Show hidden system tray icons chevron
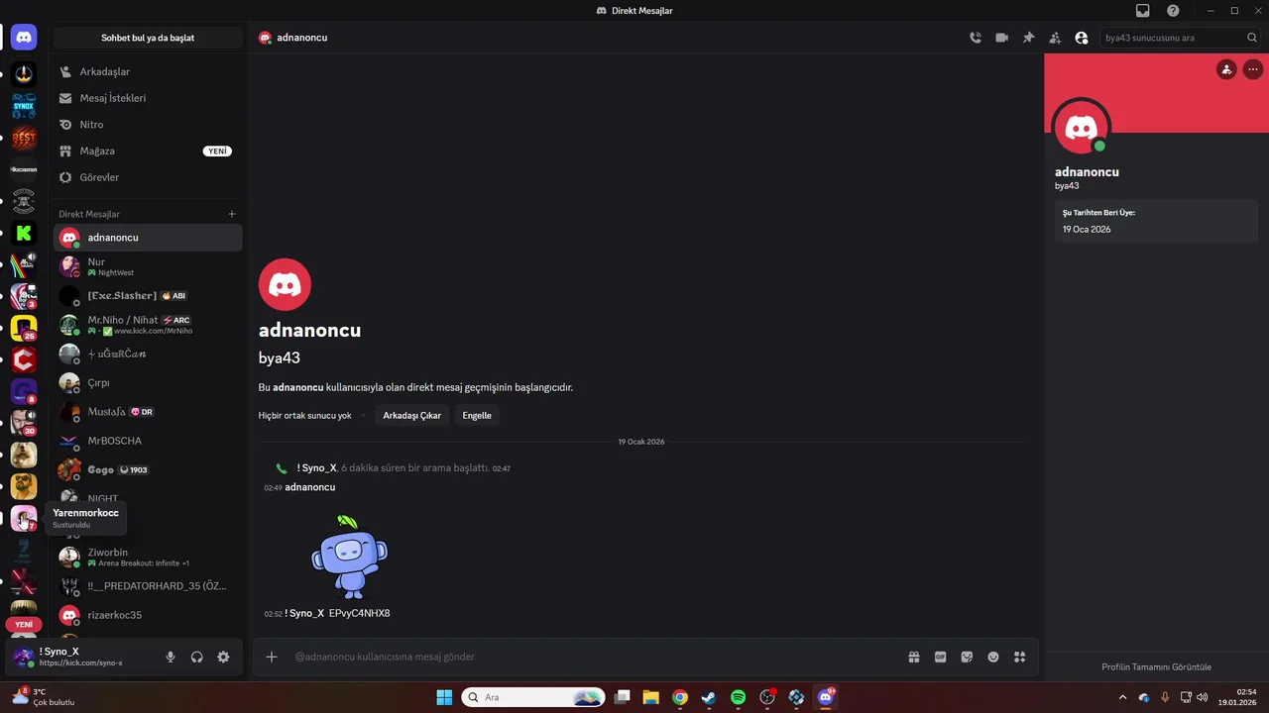Viewport: 1269px width, 713px height. [1123, 697]
